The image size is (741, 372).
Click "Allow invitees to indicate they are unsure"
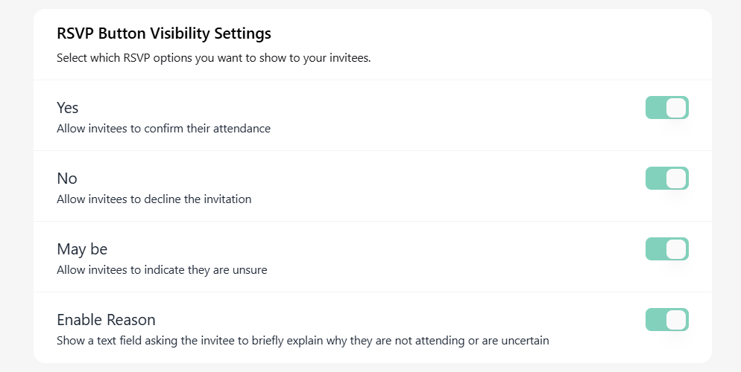click(x=162, y=269)
